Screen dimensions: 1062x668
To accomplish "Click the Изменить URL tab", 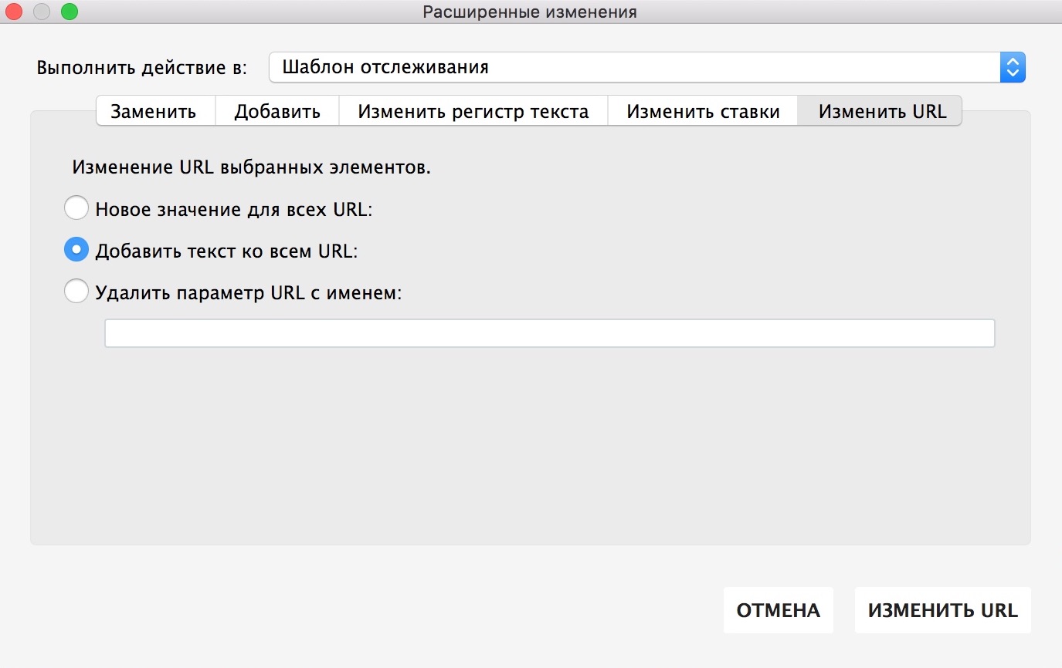I will tap(882, 111).
